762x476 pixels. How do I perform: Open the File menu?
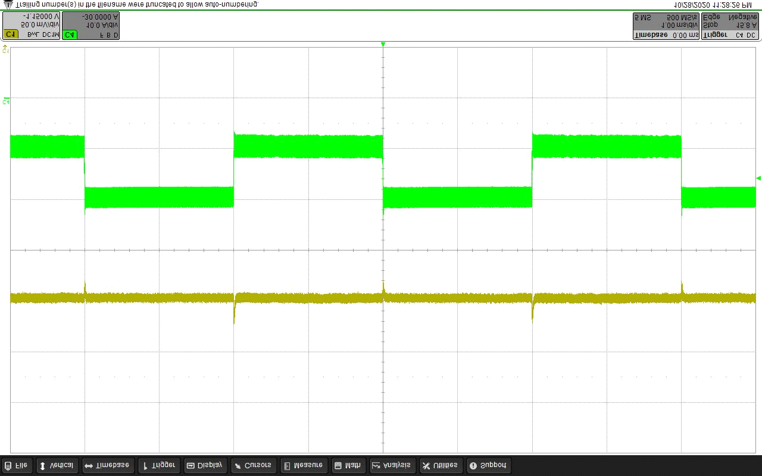[17, 465]
